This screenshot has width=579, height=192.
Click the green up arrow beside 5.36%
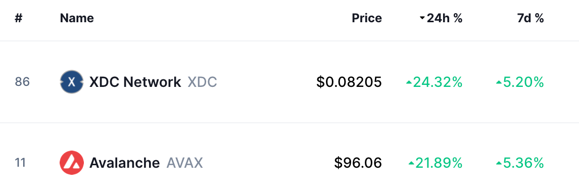coord(499,163)
